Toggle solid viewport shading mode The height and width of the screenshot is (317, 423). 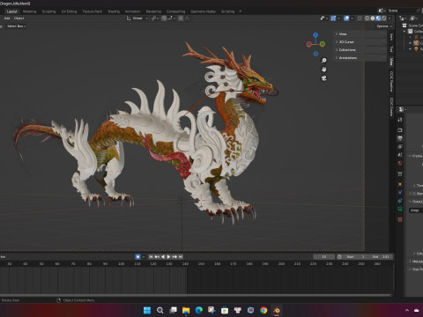pyautogui.click(x=373, y=18)
